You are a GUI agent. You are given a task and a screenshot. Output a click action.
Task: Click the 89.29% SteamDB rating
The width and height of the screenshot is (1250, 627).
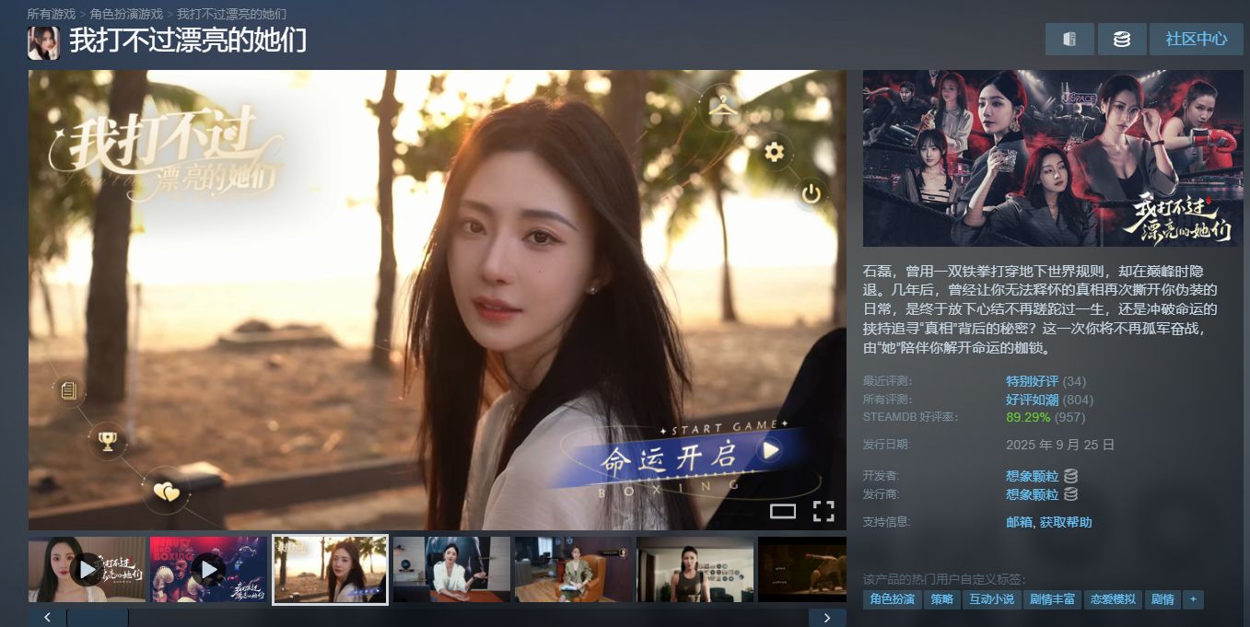tap(1028, 417)
